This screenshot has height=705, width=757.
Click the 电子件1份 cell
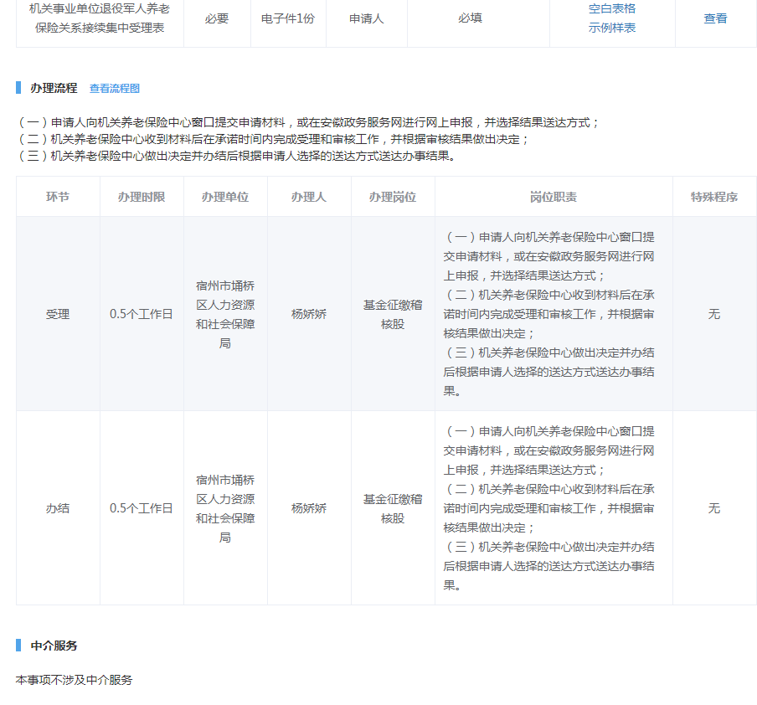click(287, 18)
